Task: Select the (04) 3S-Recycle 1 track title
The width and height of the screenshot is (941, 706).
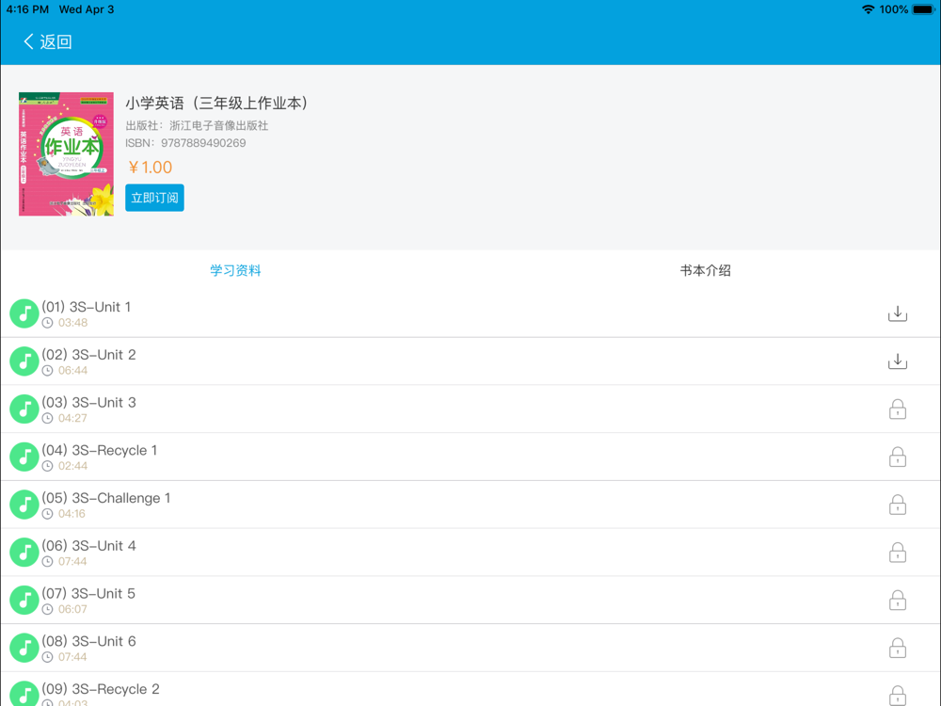Action: click(x=100, y=450)
